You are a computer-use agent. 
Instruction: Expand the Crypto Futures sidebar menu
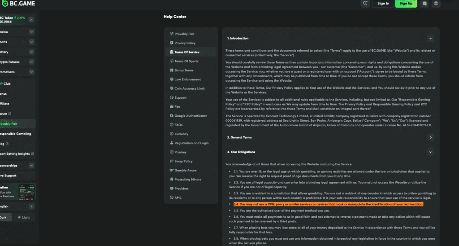31,62
